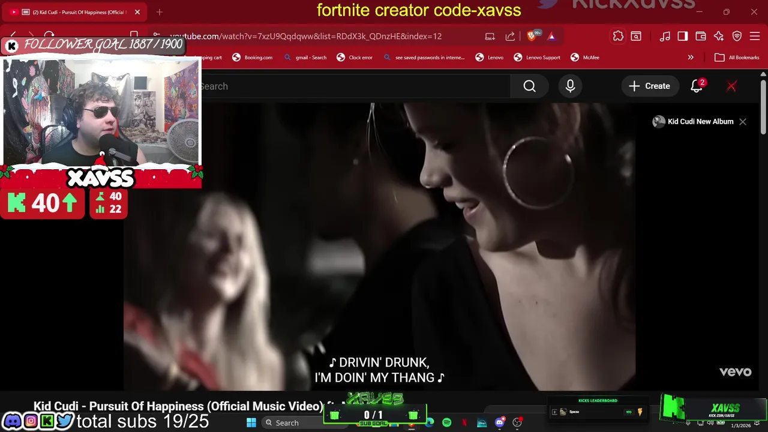Image resolution: width=768 pixels, height=432 pixels.
Task: Click the music video player area
Action: pyautogui.click(x=379, y=246)
